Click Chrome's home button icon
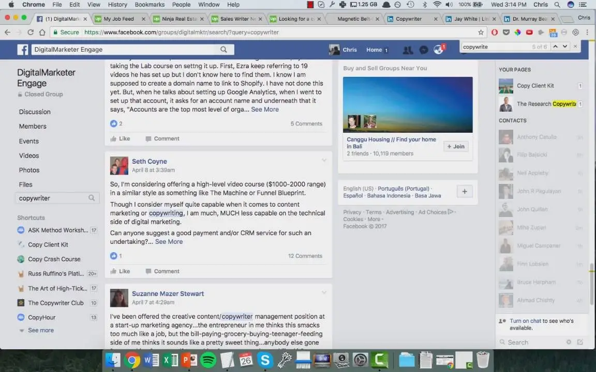This screenshot has width=596, height=372. point(42,32)
